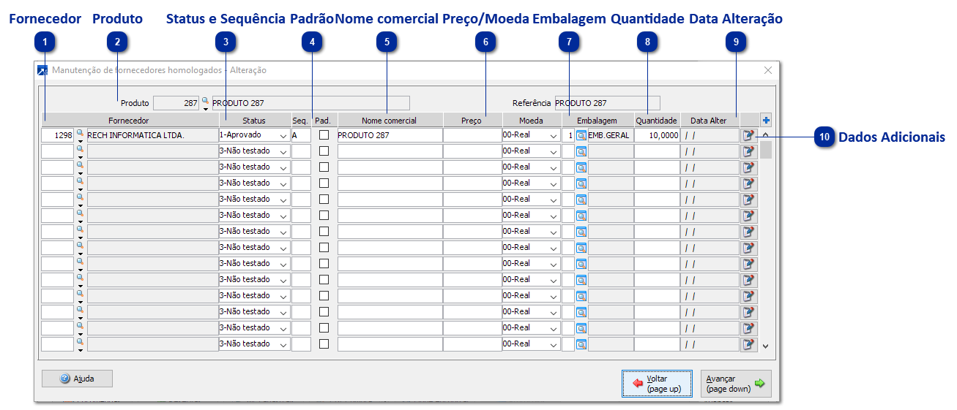Click the scrollbar down arrow
This screenshot has width=957, height=410.
click(x=766, y=346)
